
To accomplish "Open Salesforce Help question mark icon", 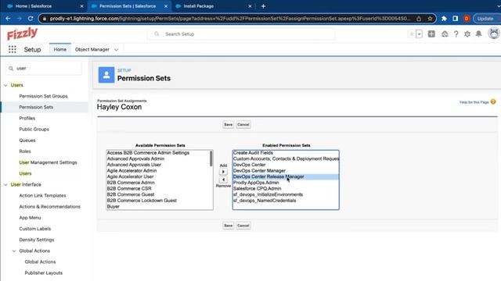I will (456, 34).
